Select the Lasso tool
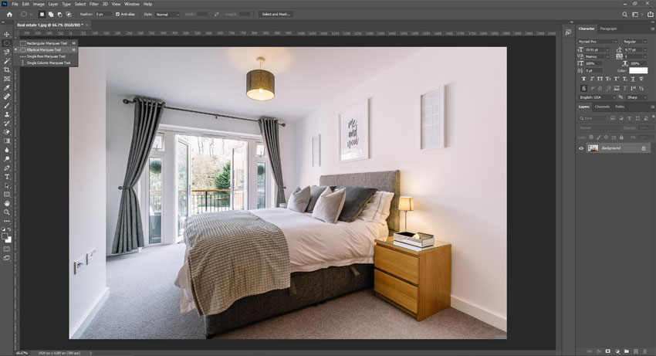This screenshot has height=356, width=656. [7, 52]
